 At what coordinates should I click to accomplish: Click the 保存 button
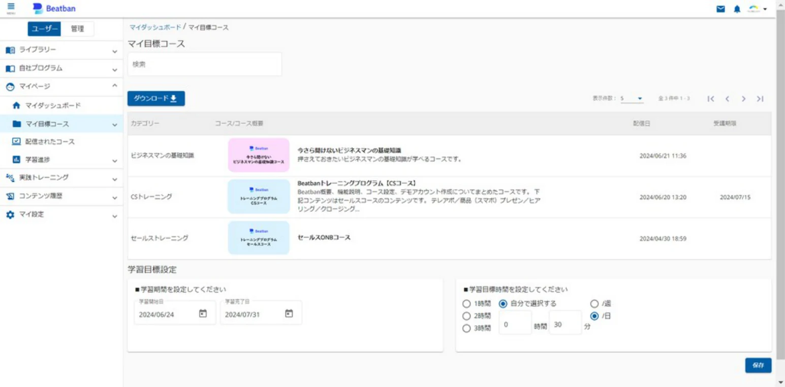tap(758, 366)
